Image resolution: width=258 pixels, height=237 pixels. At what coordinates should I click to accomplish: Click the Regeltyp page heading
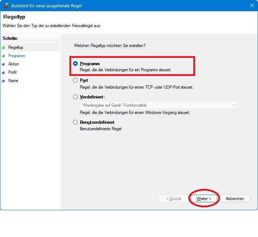14,17
